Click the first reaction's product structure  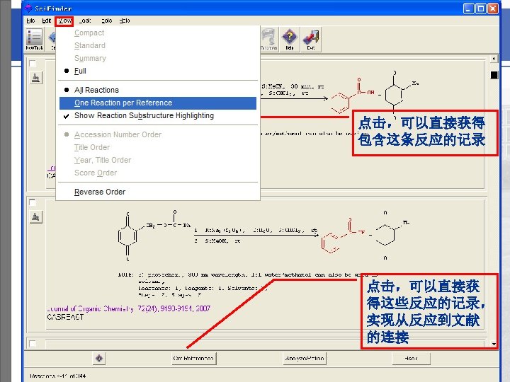[374, 94]
